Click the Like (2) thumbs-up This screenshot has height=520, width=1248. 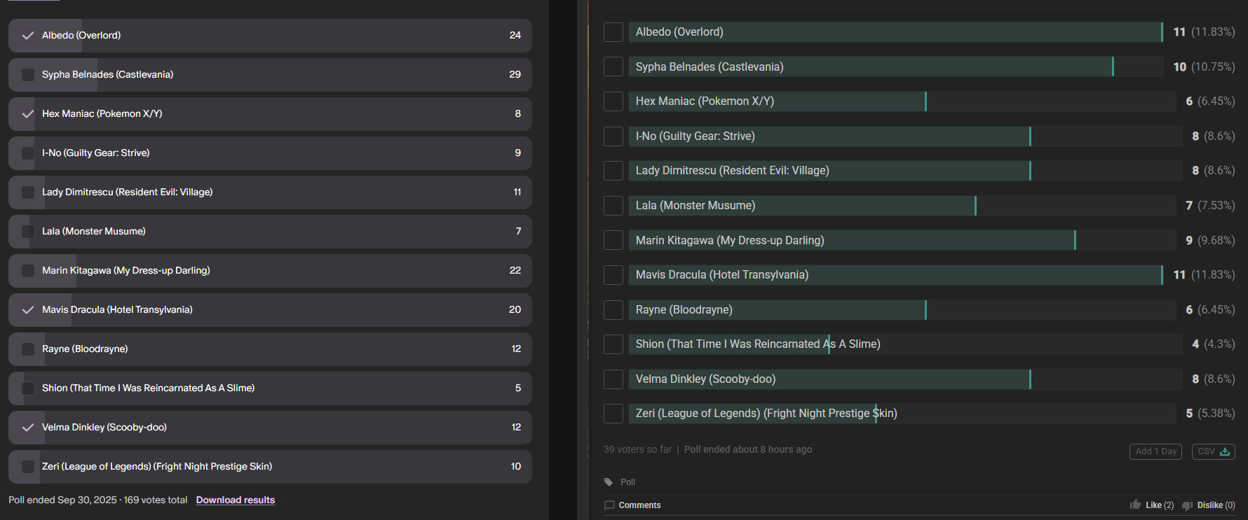1135,505
